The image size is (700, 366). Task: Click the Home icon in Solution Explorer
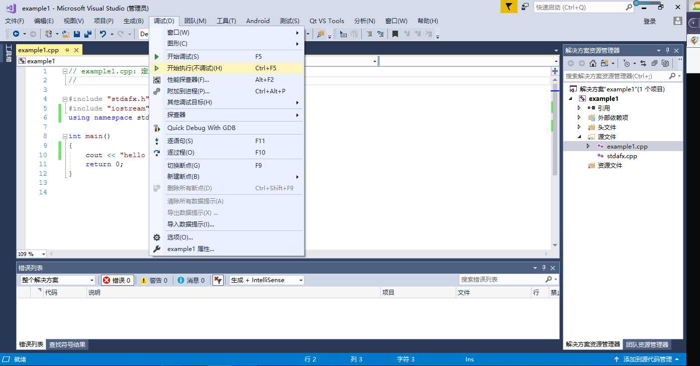(593, 63)
